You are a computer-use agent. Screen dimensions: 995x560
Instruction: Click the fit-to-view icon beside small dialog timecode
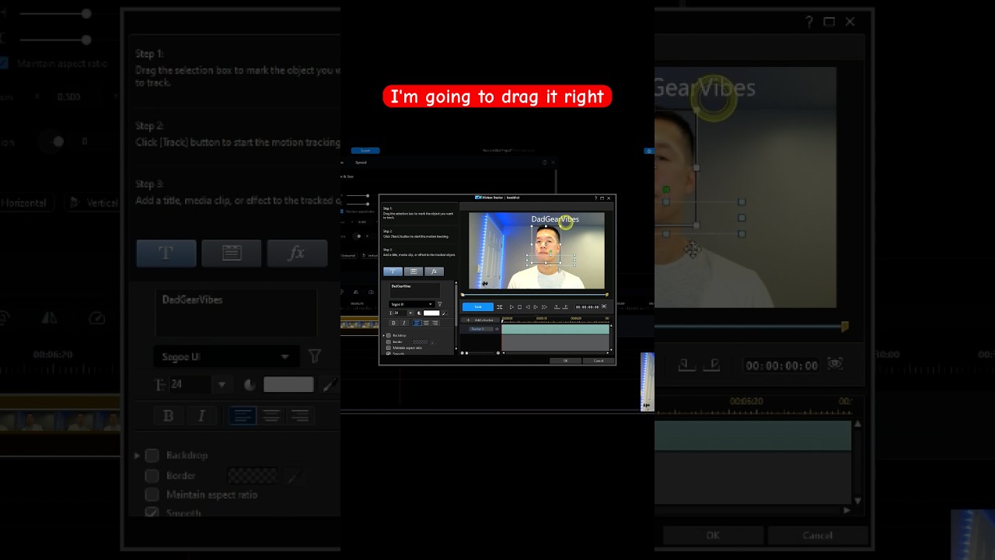click(x=604, y=306)
